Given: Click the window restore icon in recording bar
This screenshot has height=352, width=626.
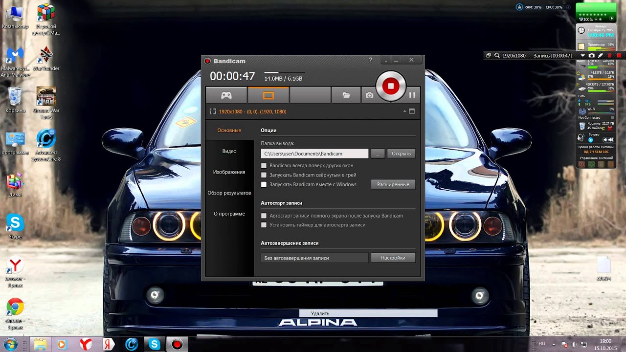Looking at the screenshot, I should (488, 56).
